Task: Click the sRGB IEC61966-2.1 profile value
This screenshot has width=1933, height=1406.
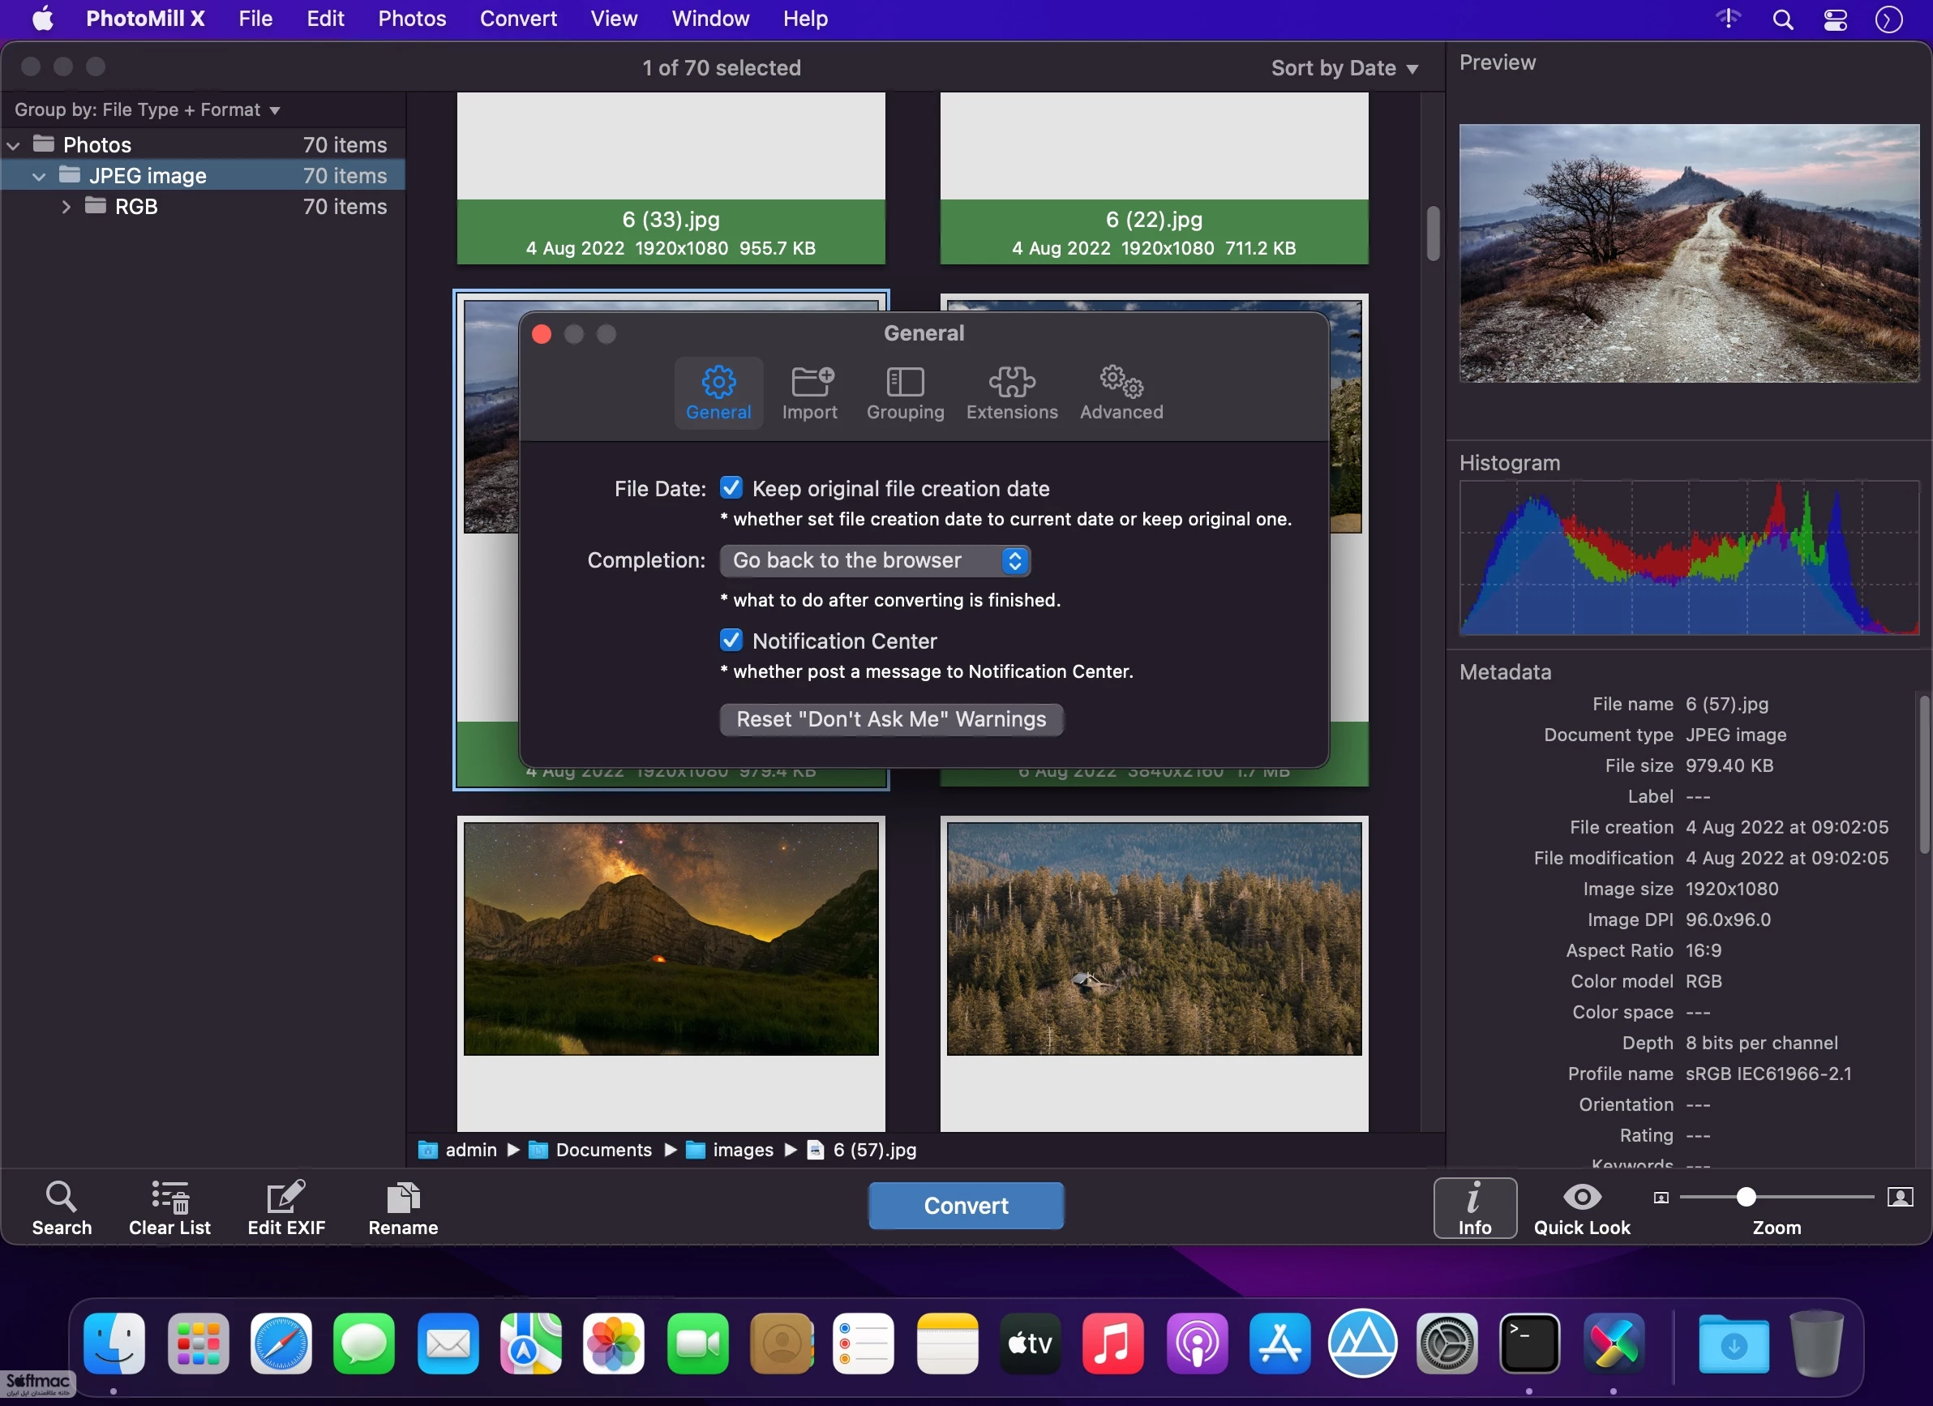Action: pyautogui.click(x=1768, y=1074)
